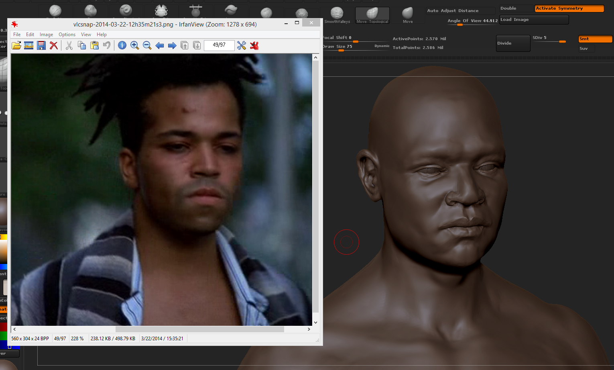Copy image using the copy icon
The image size is (614, 370).
82,45
